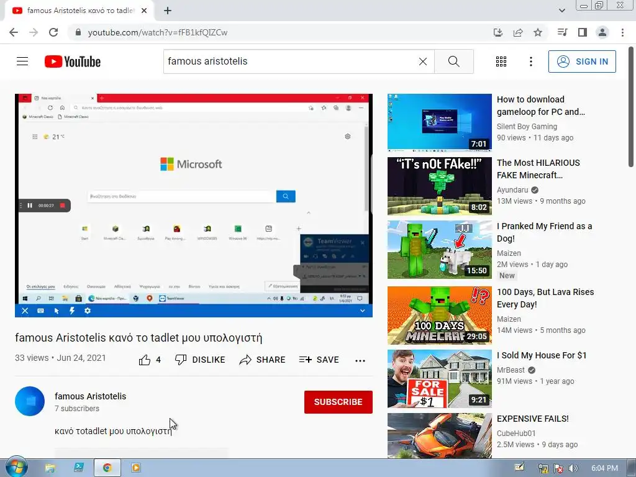Select the famous Aristotelis browser tab

point(79,11)
